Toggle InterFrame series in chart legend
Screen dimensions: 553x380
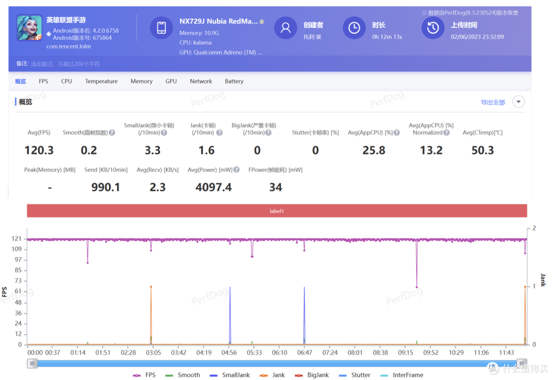(x=402, y=375)
